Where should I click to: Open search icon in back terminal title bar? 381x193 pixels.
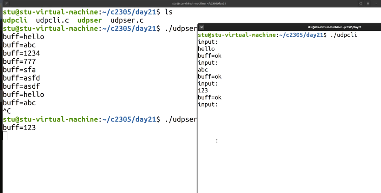361,3
